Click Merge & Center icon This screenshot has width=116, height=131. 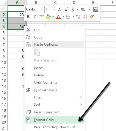[95, 10]
